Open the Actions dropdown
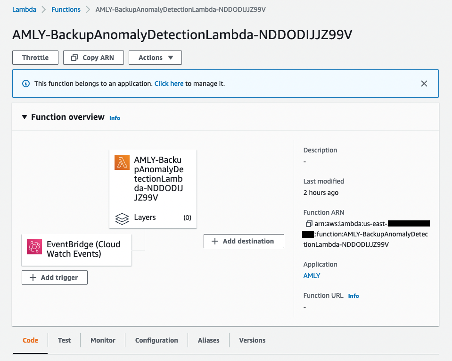The image size is (452, 361). pyautogui.click(x=155, y=57)
